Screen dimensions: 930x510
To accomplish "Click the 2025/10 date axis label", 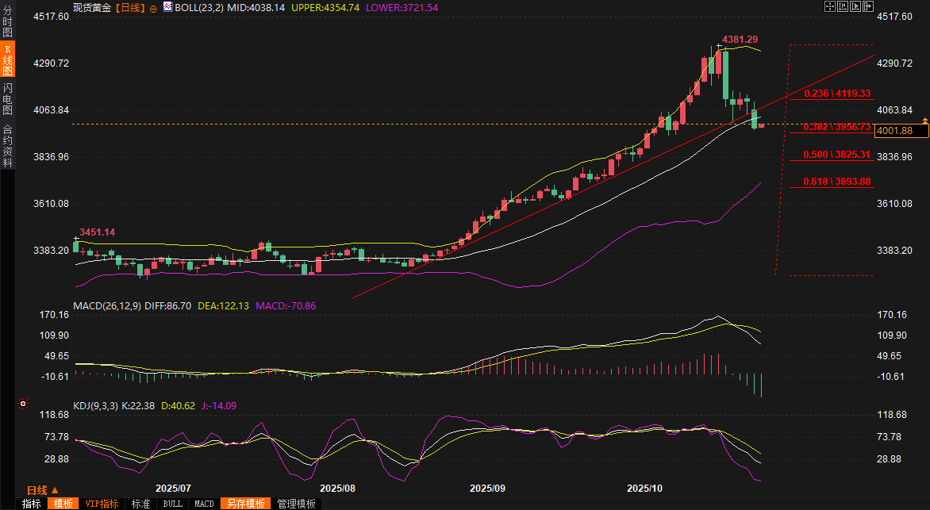I will pyautogui.click(x=644, y=489).
